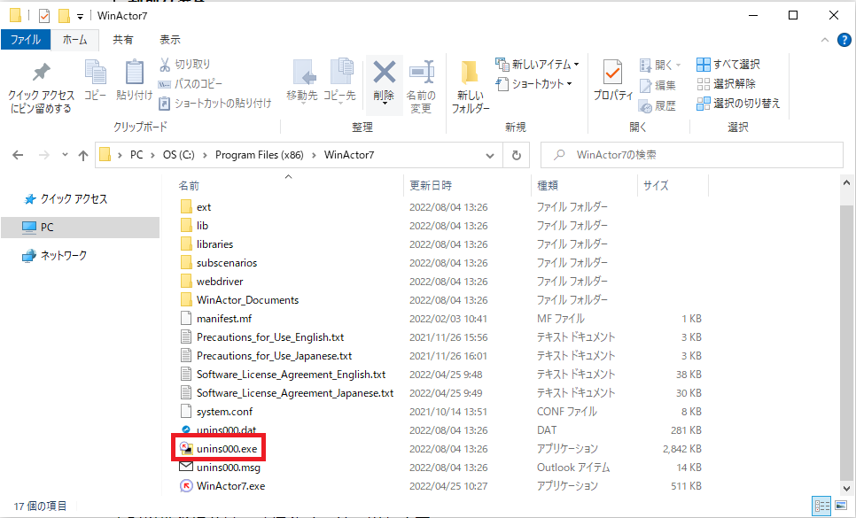
Task: Select the system.conf file
Action: pos(224,412)
